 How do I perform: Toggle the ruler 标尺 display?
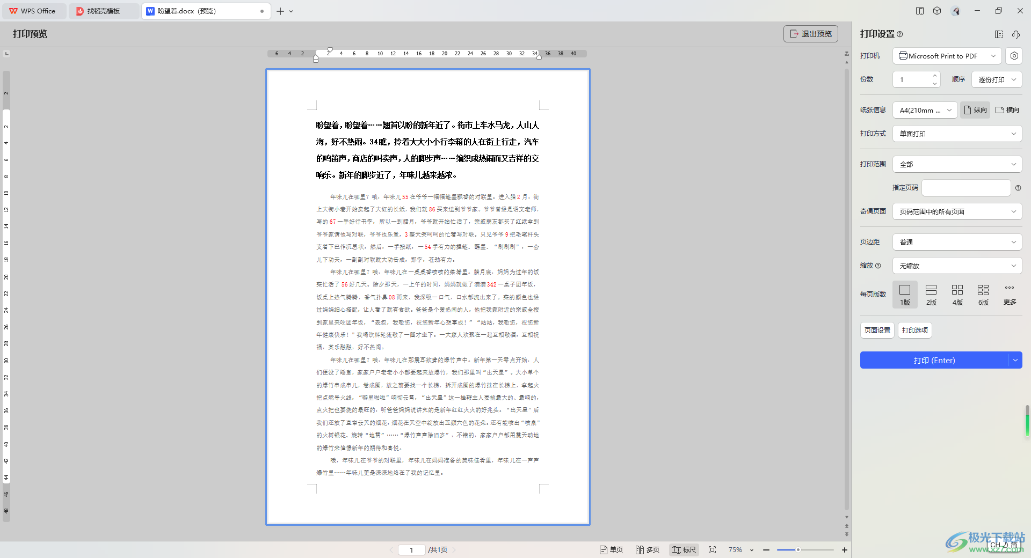pyautogui.click(x=684, y=550)
